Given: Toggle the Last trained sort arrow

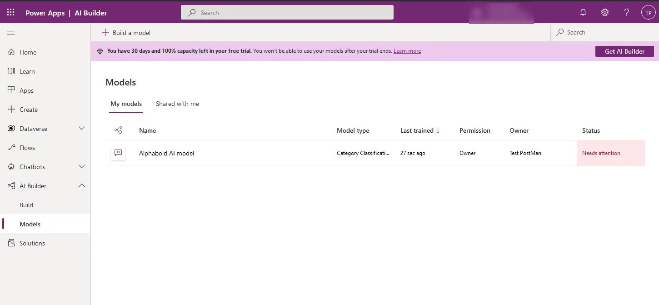Looking at the screenshot, I should click(x=438, y=130).
